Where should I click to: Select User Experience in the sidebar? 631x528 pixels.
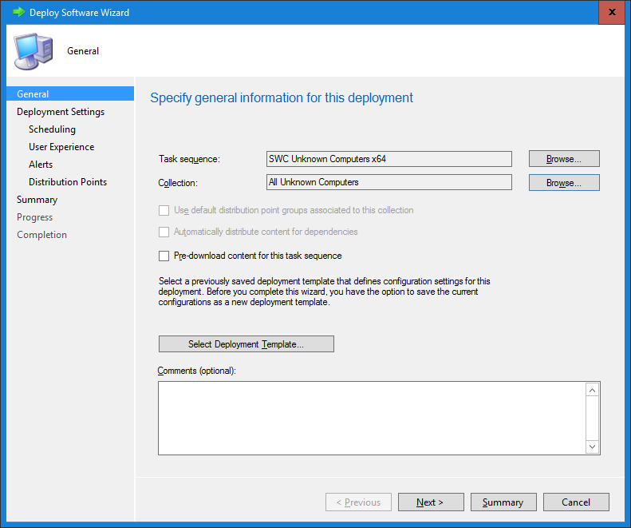point(61,147)
